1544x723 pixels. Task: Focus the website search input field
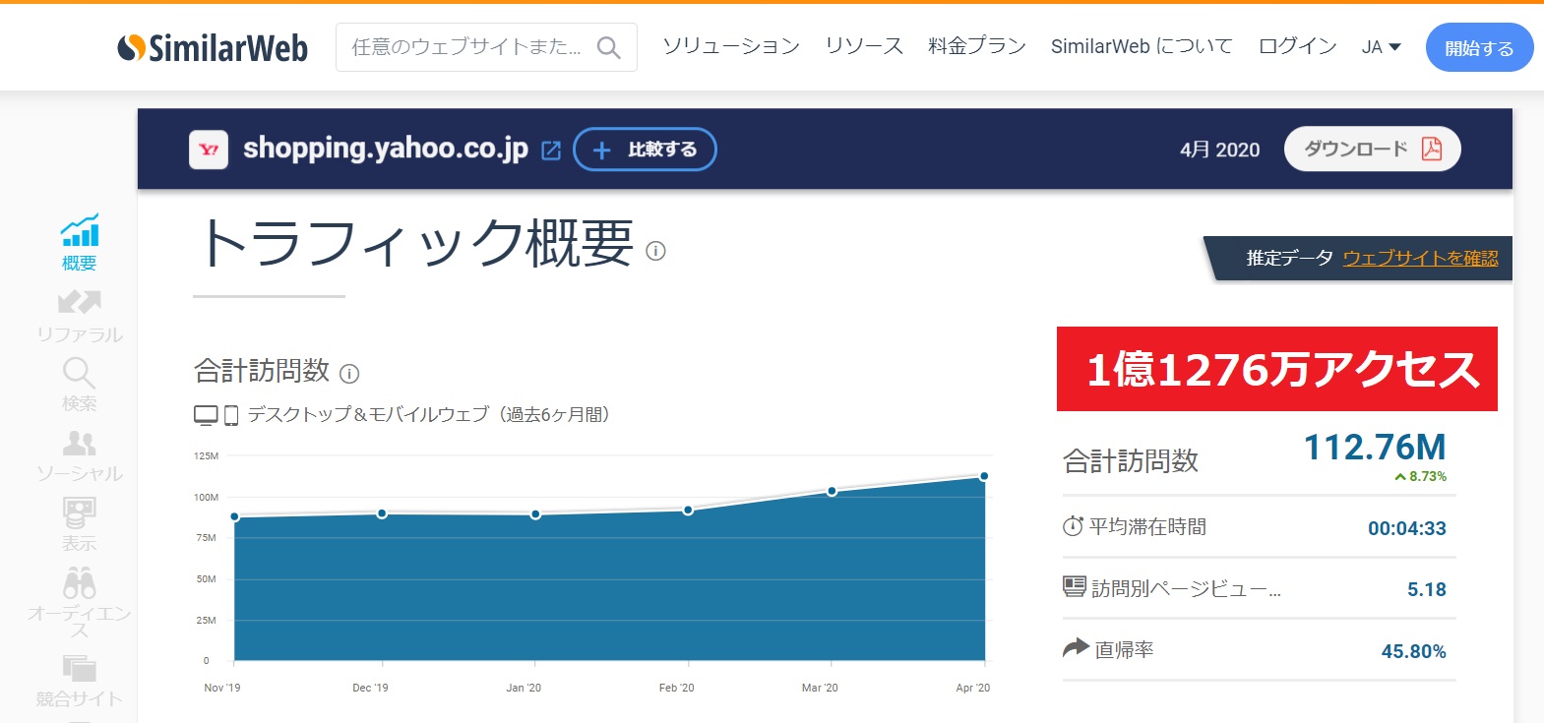[x=467, y=47]
